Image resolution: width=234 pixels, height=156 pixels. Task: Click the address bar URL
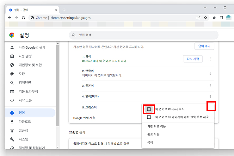point(71,18)
